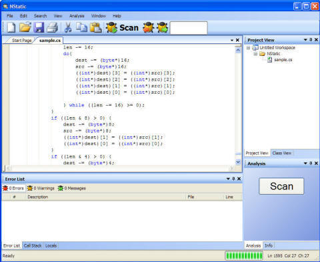The width and height of the screenshot is (320, 262).
Task: Switch to the Locals tab
Action: coord(51,246)
